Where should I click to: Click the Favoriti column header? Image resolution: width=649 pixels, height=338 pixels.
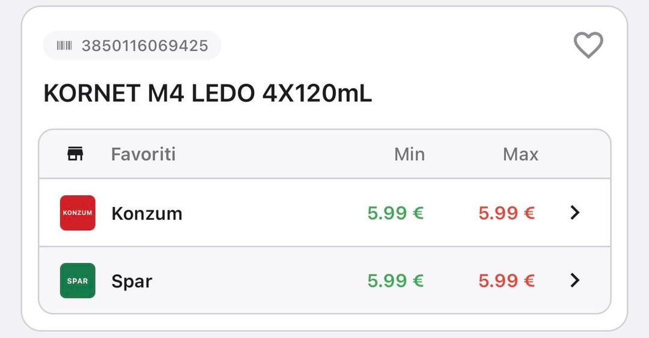click(x=143, y=154)
